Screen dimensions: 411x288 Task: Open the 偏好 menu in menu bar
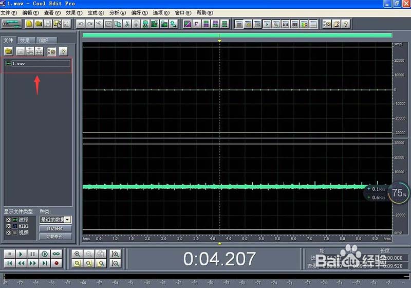click(139, 12)
